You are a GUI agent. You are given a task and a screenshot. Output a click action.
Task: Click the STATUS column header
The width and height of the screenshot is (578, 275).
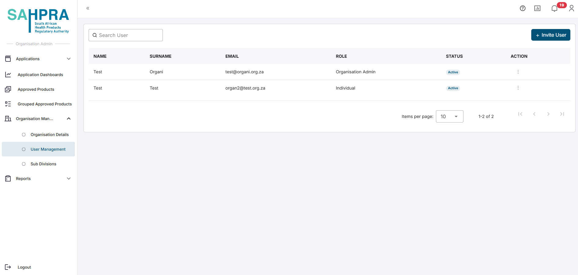point(454,56)
